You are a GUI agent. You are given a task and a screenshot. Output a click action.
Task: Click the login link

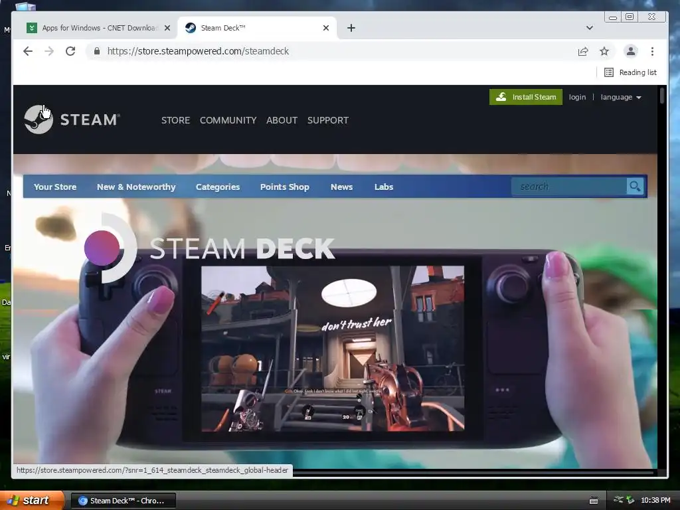point(577,97)
